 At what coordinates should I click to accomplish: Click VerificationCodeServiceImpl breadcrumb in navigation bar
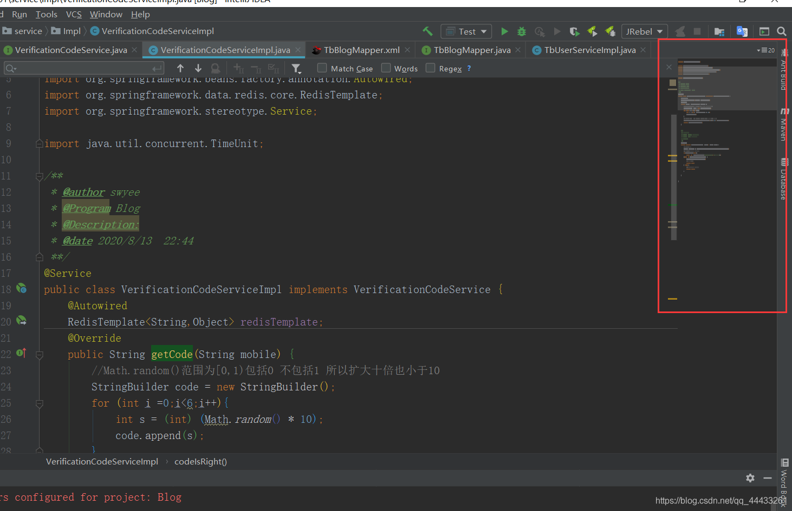pyautogui.click(x=152, y=31)
